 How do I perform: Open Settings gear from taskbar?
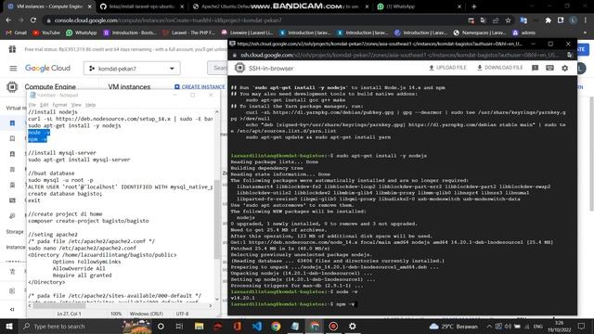click(353, 326)
